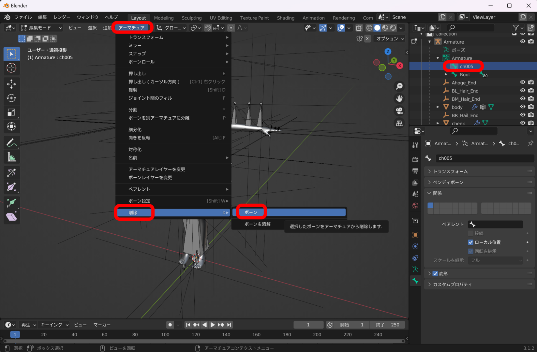Select the Shear tool
Screen dimensions: 537x352
11,217
